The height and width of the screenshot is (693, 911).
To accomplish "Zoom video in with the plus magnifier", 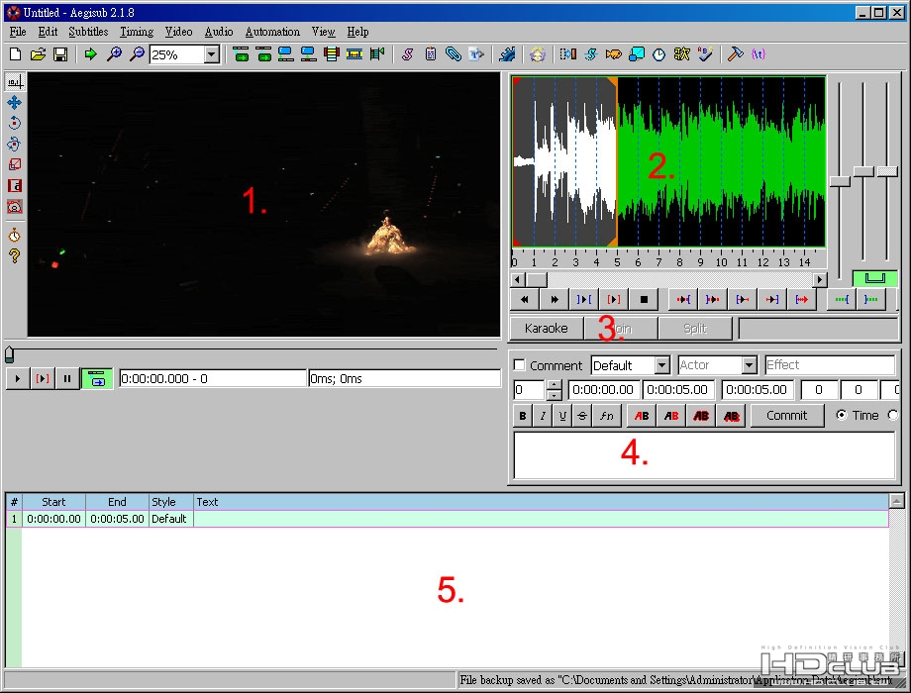I will [x=114, y=54].
